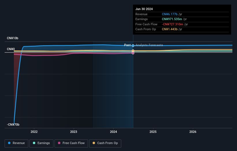Click the CN¥971.535m earnings value
Image resolution: width=237 pixels, height=151 pixels.
(x=172, y=19)
